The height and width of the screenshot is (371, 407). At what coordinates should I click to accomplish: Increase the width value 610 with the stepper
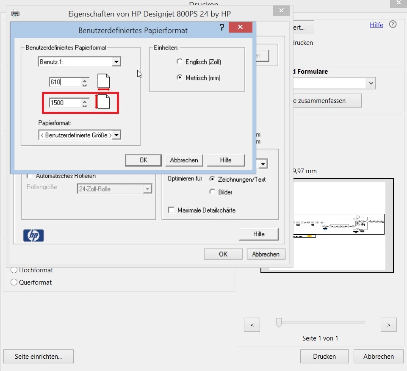pos(85,80)
